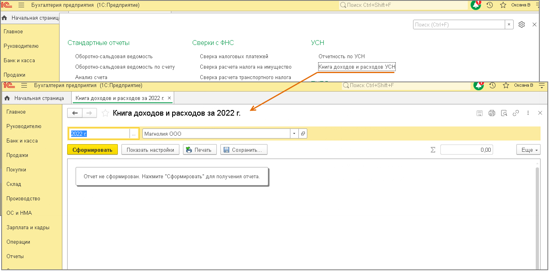The height and width of the screenshot is (271, 549).
Task: Click the front window's Поиск Ctrl+Shift+F search field
Action: tap(406, 86)
